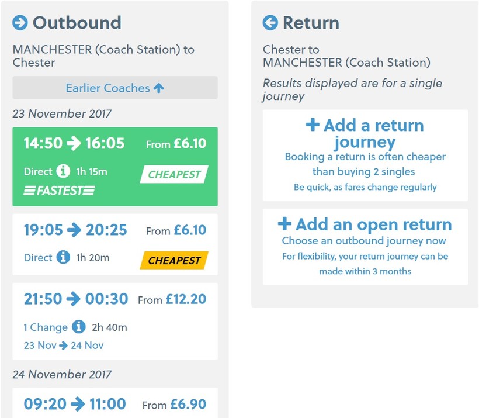
Task: Click the info icon on the 14:50 coach
Action: point(63,172)
